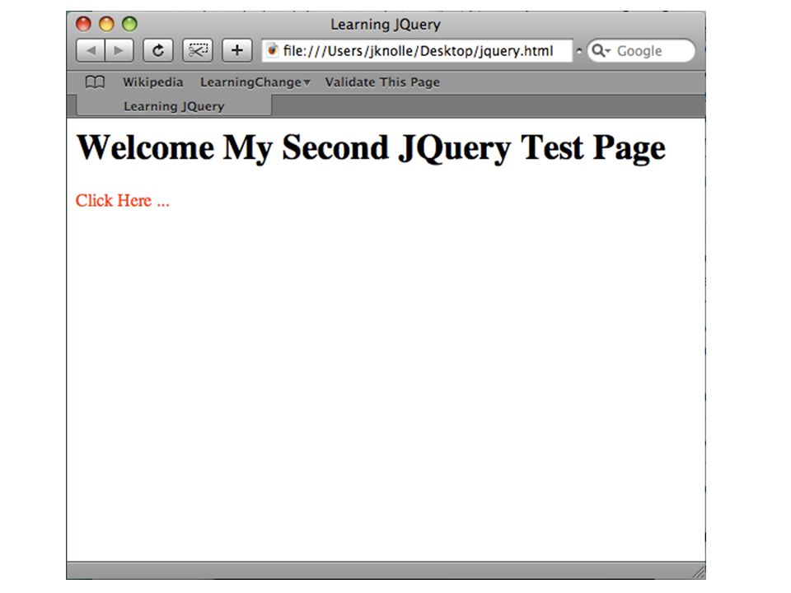791x593 pixels.
Task: Open the bookmarks book icon
Action: click(95, 82)
